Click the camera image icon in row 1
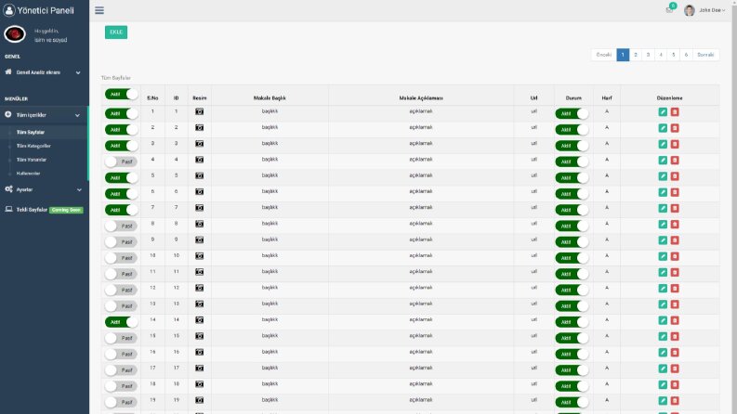The height and width of the screenshot is (414, 737). click(x=199, y=111)
